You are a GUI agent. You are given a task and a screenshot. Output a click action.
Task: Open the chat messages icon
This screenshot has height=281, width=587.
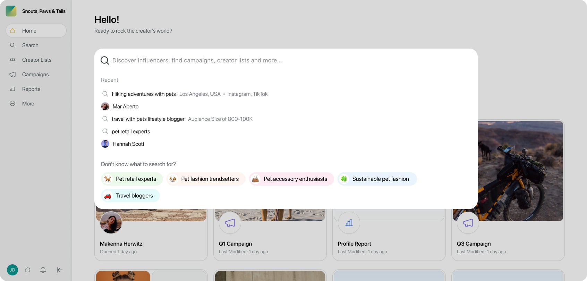(28, 270)
